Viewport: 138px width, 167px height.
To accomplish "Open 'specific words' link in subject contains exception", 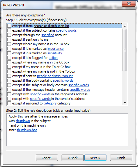I will 66,30.
